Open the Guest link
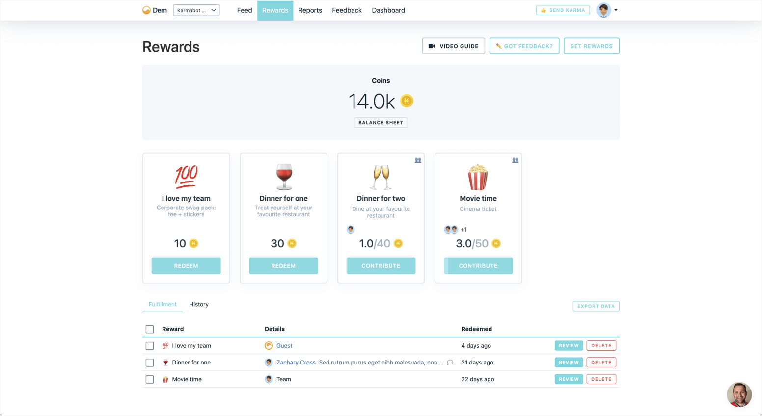The height and width of the screenshot is (416, 762). tap(284, 346)
